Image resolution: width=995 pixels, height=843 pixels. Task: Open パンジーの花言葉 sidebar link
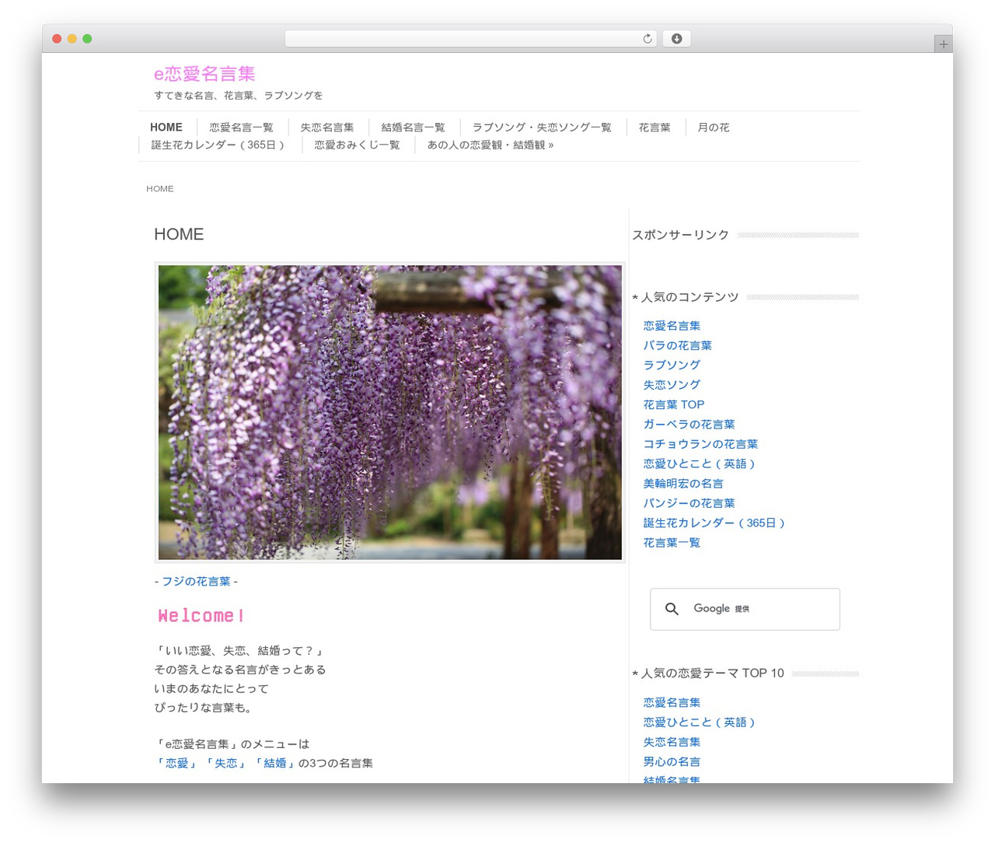pyautogui.click(x=689, y=503)
